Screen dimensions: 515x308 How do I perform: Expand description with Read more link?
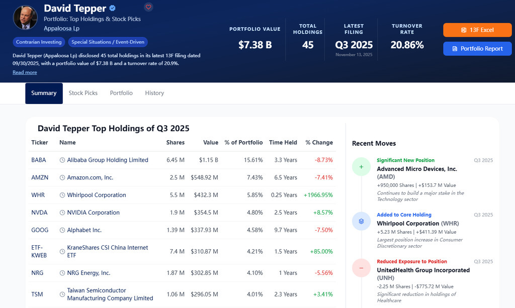tap(25, 72)
